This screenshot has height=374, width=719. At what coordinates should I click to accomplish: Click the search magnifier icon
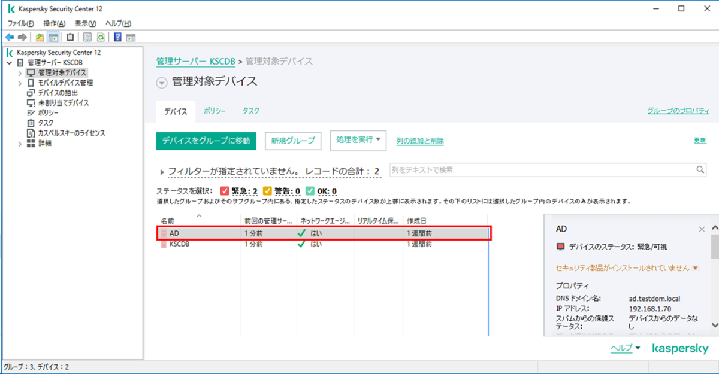coord(700,170)
